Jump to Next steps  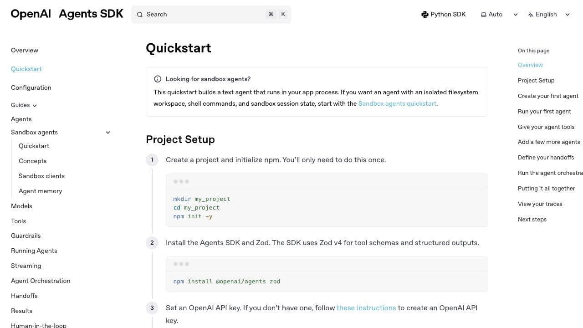[x=532, y=220]
